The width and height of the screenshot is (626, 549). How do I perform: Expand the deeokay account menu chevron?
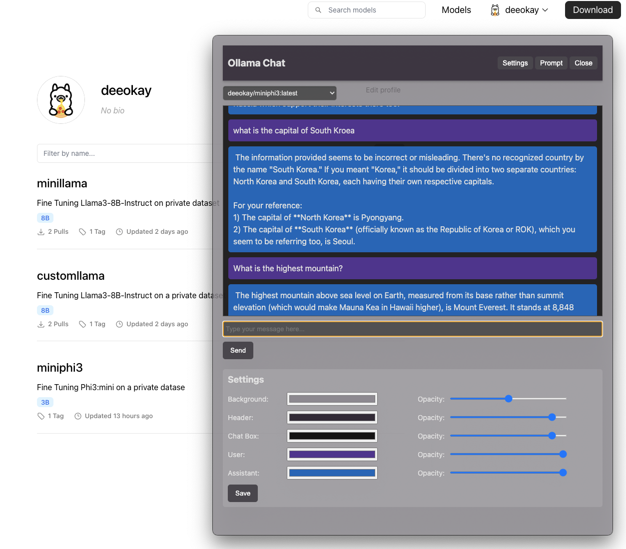point(545,10)
